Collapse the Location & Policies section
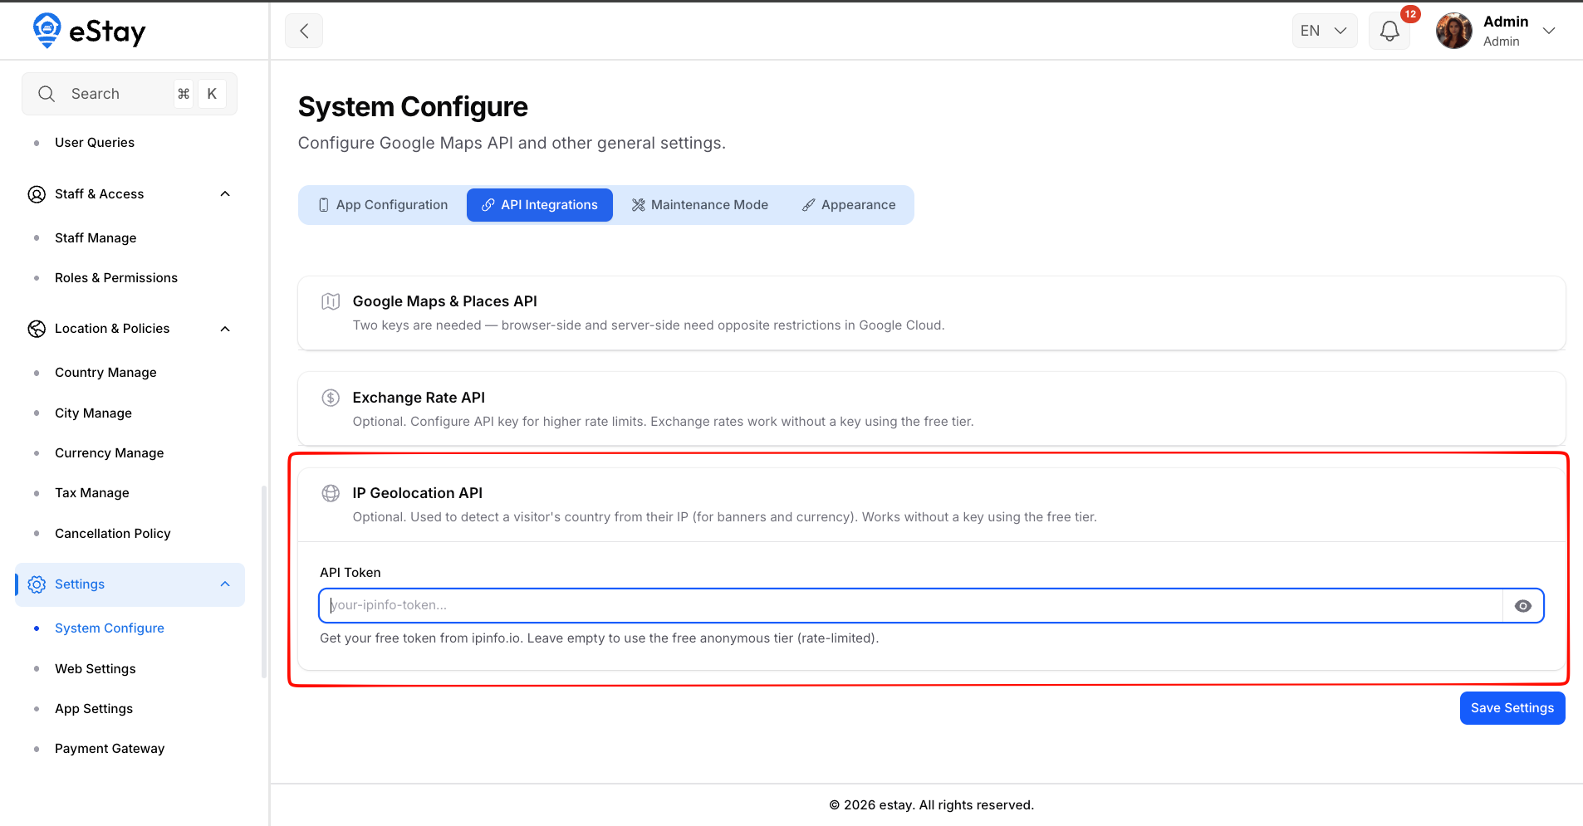 click(225, 329)
